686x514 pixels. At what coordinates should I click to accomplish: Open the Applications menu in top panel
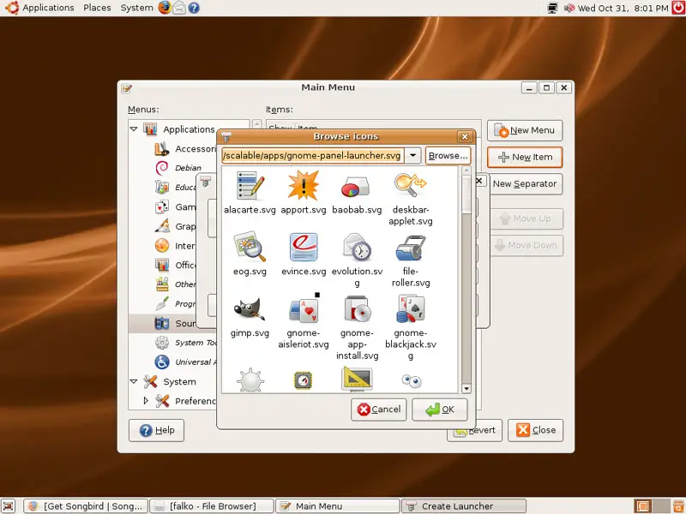(x=48, y=8)
